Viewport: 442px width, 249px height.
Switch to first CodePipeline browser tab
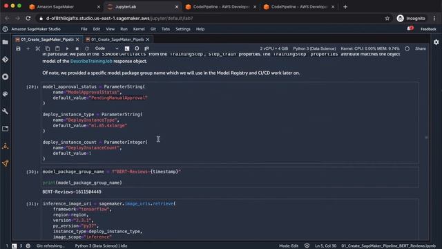coord(220,7)
